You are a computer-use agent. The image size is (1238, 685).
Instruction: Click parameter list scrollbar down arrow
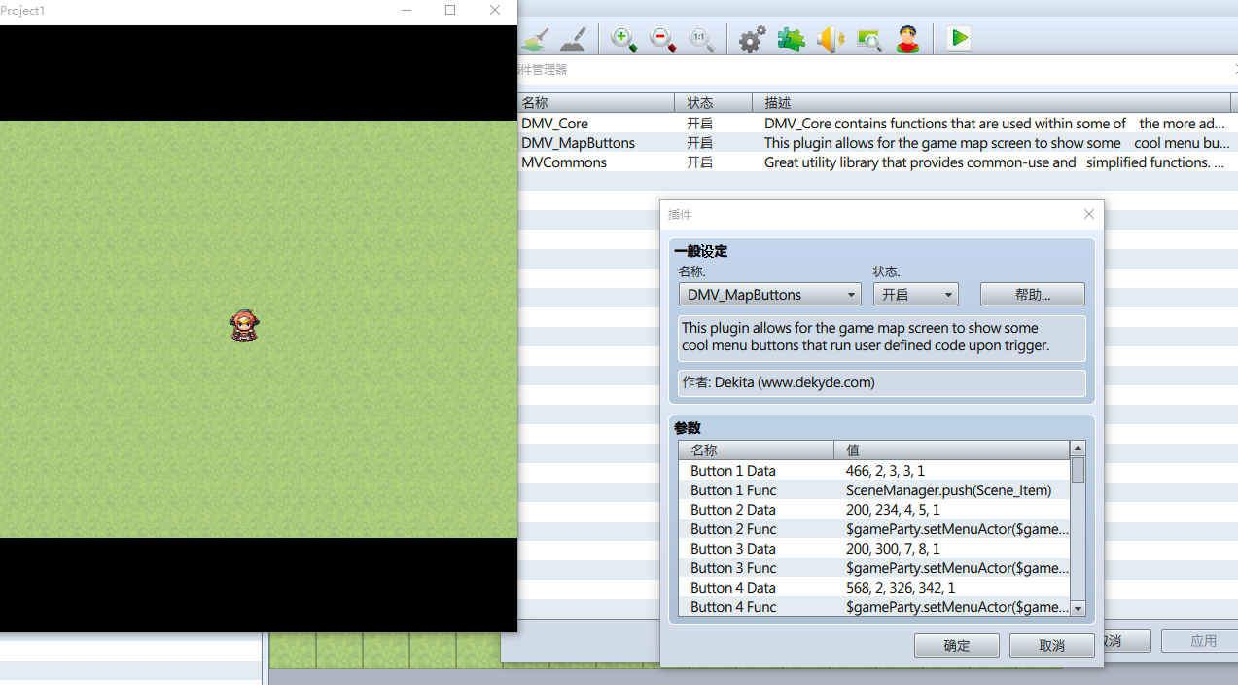coord(1078,608)
